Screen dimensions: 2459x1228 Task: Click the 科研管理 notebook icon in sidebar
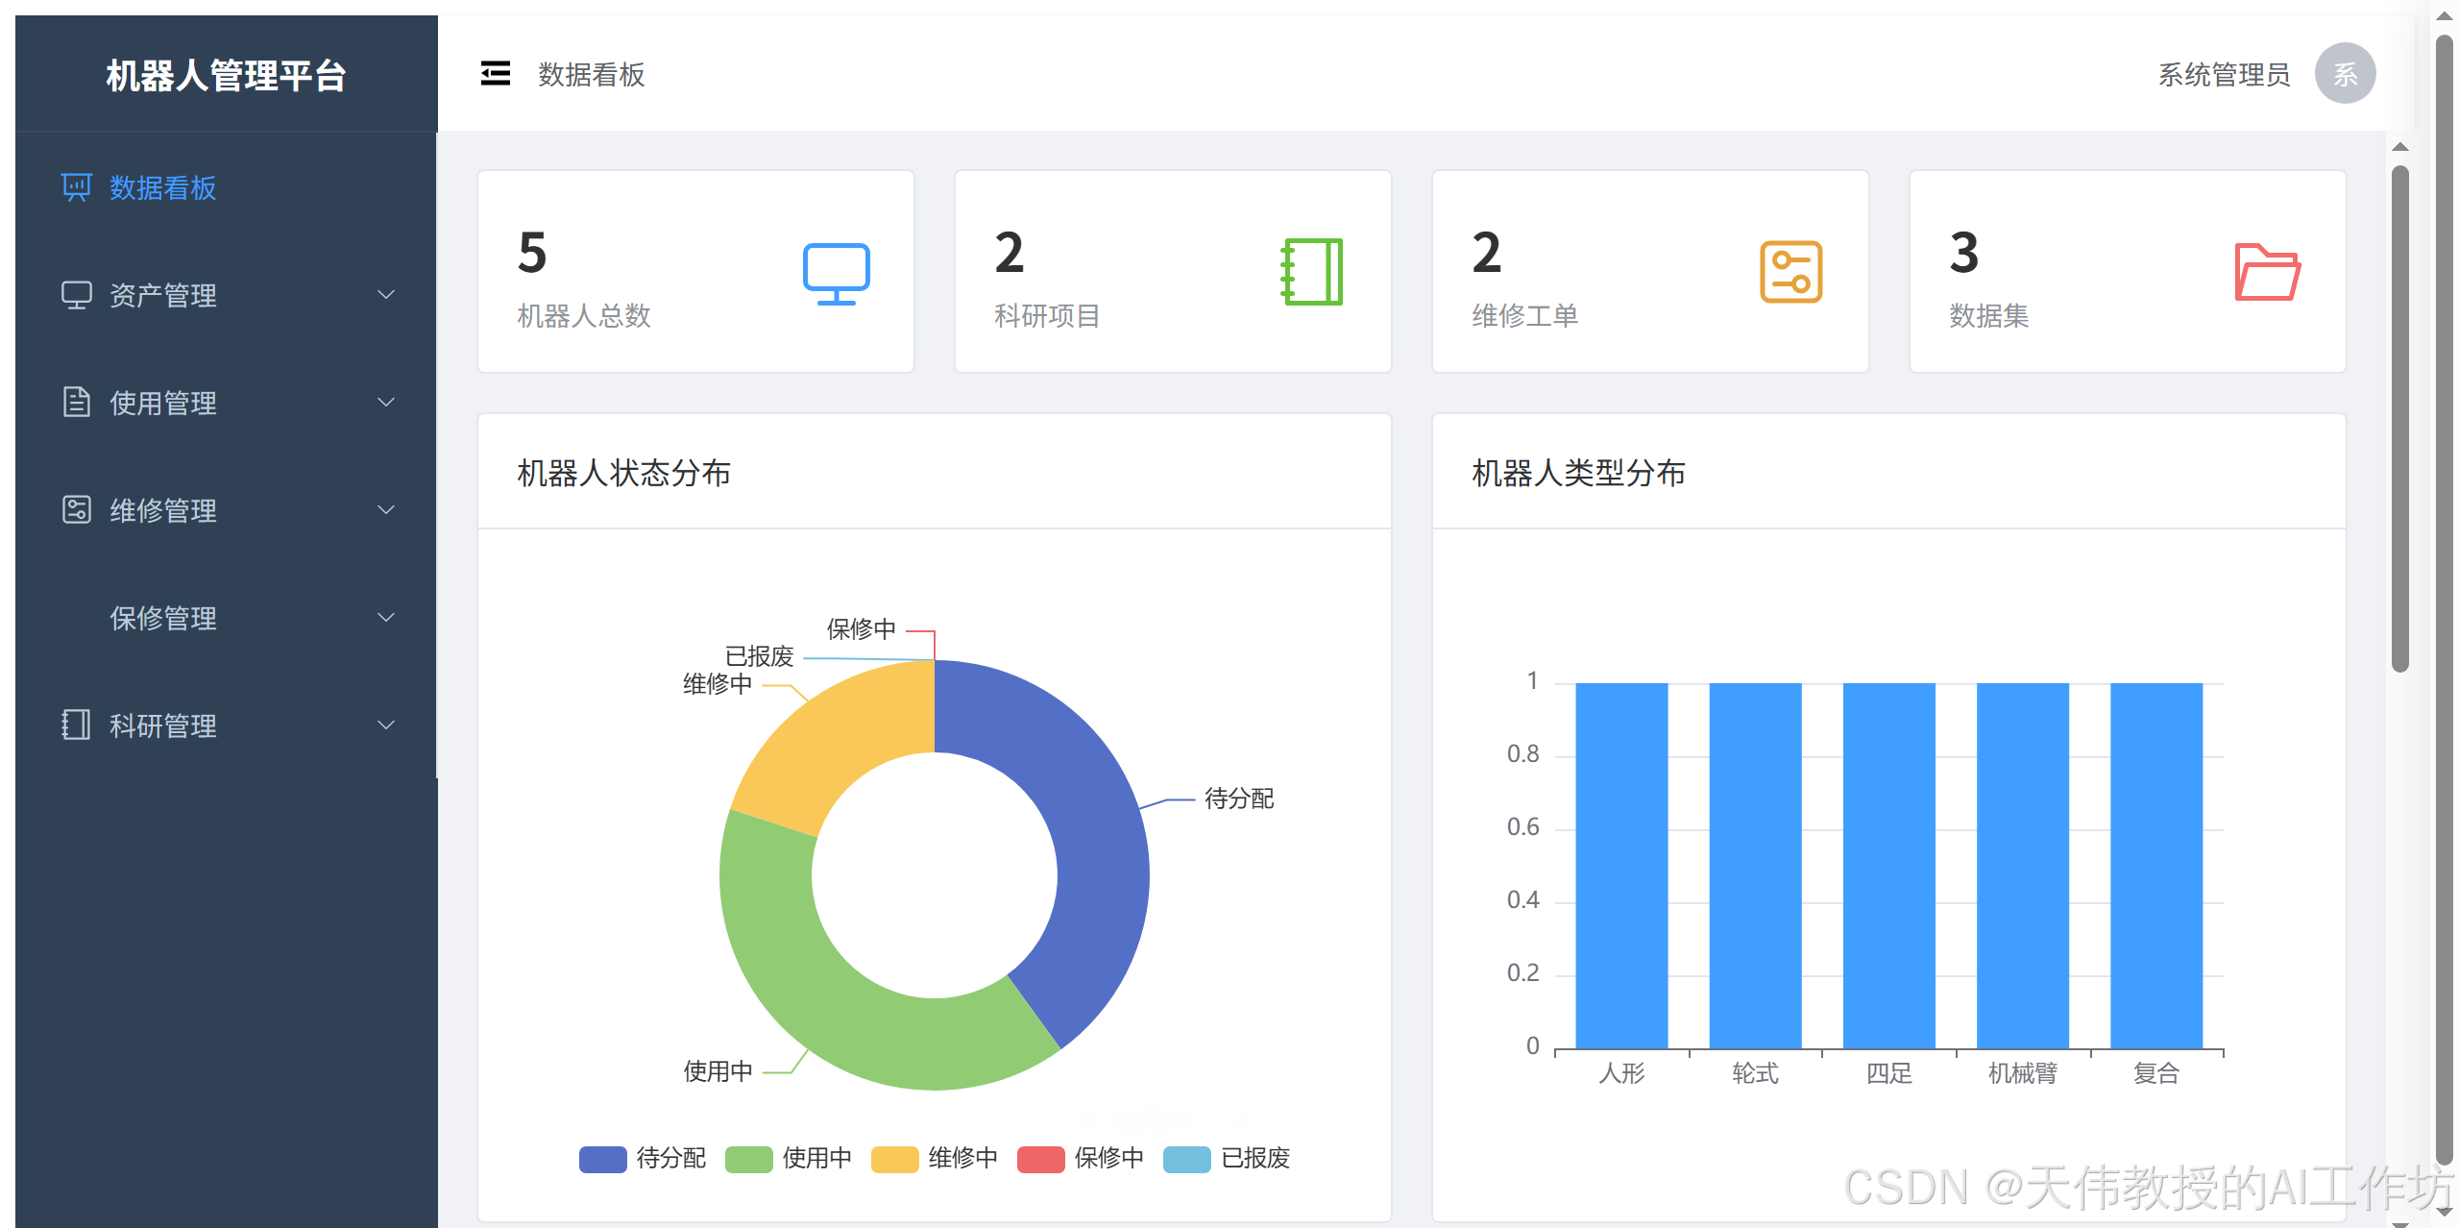pos(77,725)
